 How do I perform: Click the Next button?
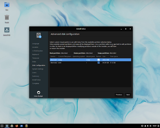click(128, 95)
